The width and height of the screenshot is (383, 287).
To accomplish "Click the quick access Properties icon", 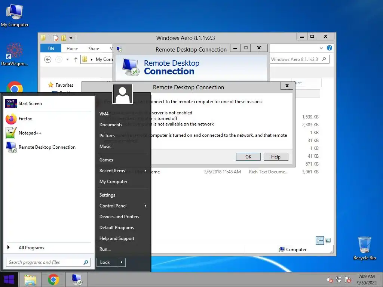I will pos(56,38).
